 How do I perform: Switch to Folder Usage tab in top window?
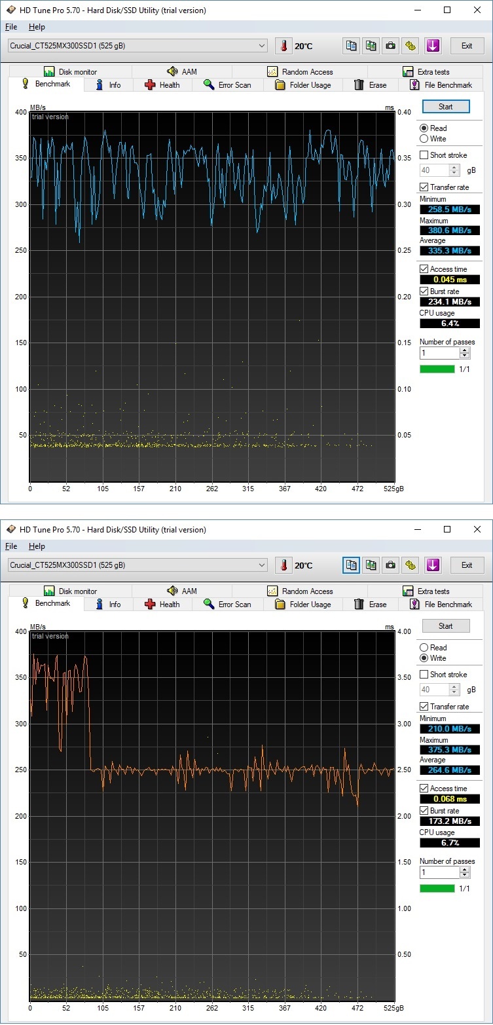click(x=303, y=85)
